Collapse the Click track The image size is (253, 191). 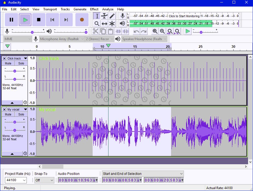[12, 103]
